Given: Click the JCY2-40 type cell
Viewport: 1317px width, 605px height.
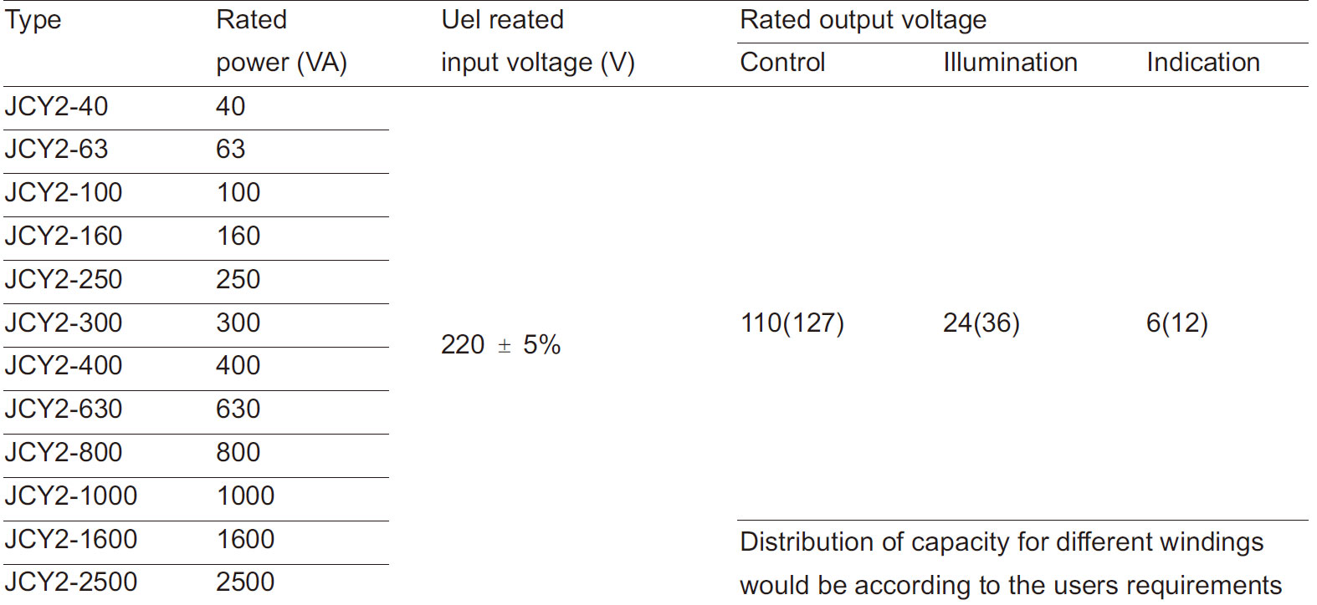Looking at the screenshot, I should tap(56, 107).
